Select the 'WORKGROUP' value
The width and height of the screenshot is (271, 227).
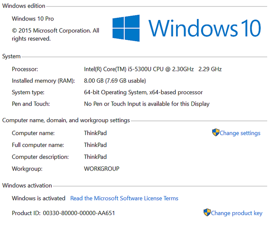point(102,168)
